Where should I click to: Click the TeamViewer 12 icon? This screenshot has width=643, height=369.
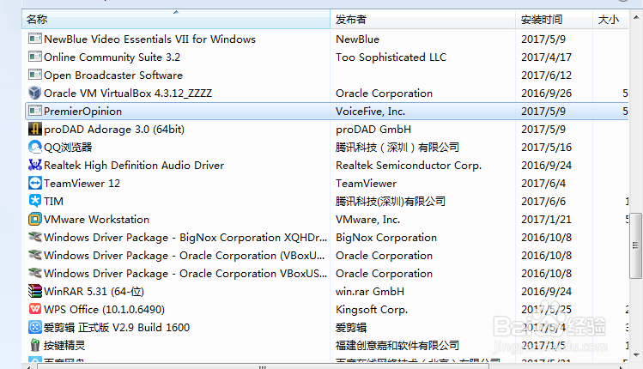[35, 183]
